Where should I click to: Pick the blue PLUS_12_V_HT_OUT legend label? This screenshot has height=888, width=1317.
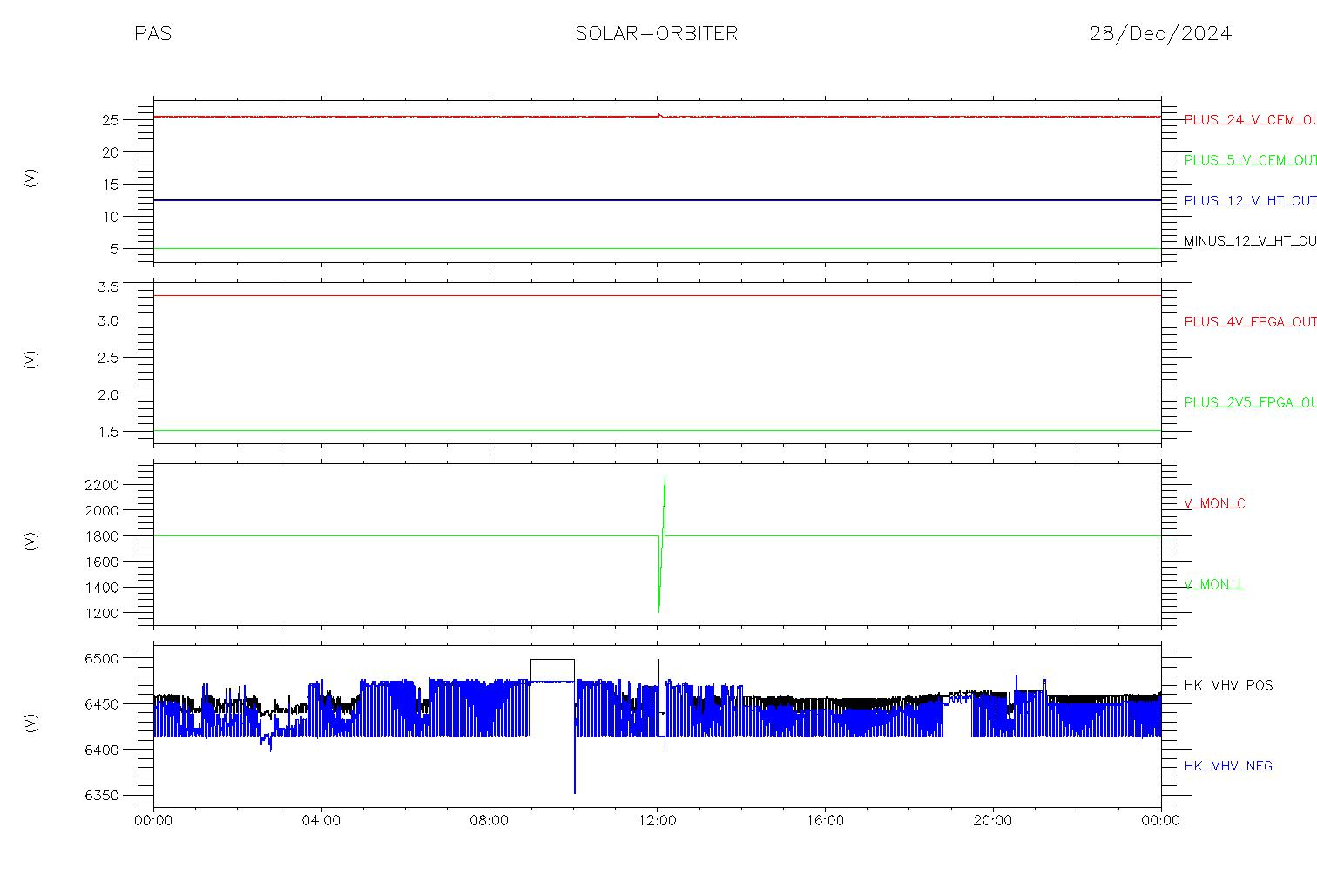pos(1250,201)
